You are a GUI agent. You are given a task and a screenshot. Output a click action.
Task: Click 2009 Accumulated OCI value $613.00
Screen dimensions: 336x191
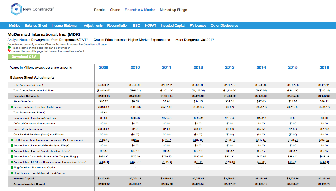pos(104,162)
